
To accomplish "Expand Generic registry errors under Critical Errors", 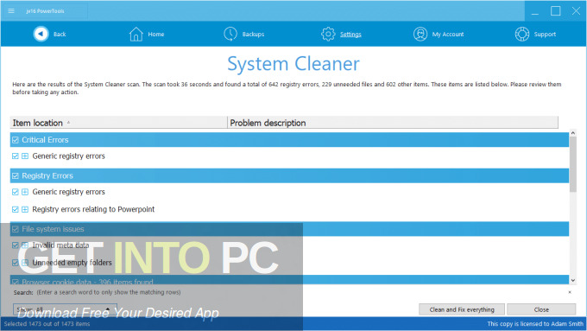I will [25, 156].
